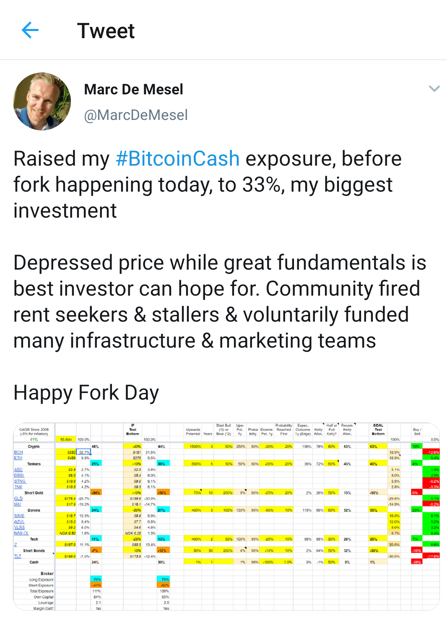Select the GOAL Test Bottom column header
The image size is (447, 629).
tap(378, 429)
